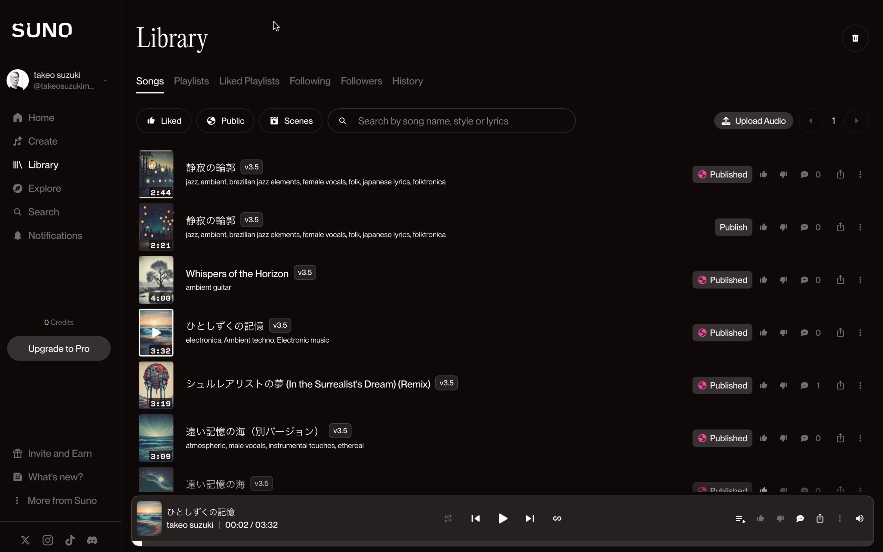Publish the 2:21 静寂の輪郭 song
The height and width of the screenshot is (552, 883).
click(x=733, y=227)
